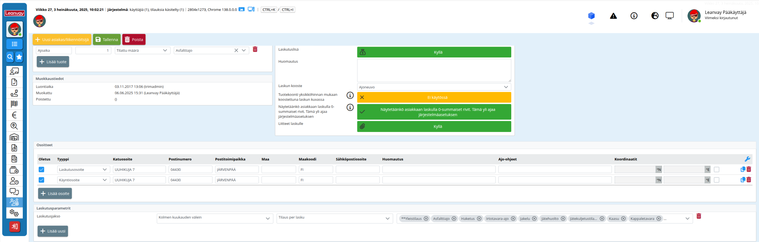This screenshot has height=242, width=759.
Task: Toggle the Laskutuslisä Kyllä switch
Action: [434, 52]
